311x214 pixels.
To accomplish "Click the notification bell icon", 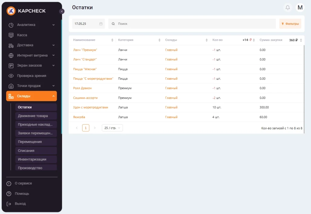I will click(x=288, y=8).
